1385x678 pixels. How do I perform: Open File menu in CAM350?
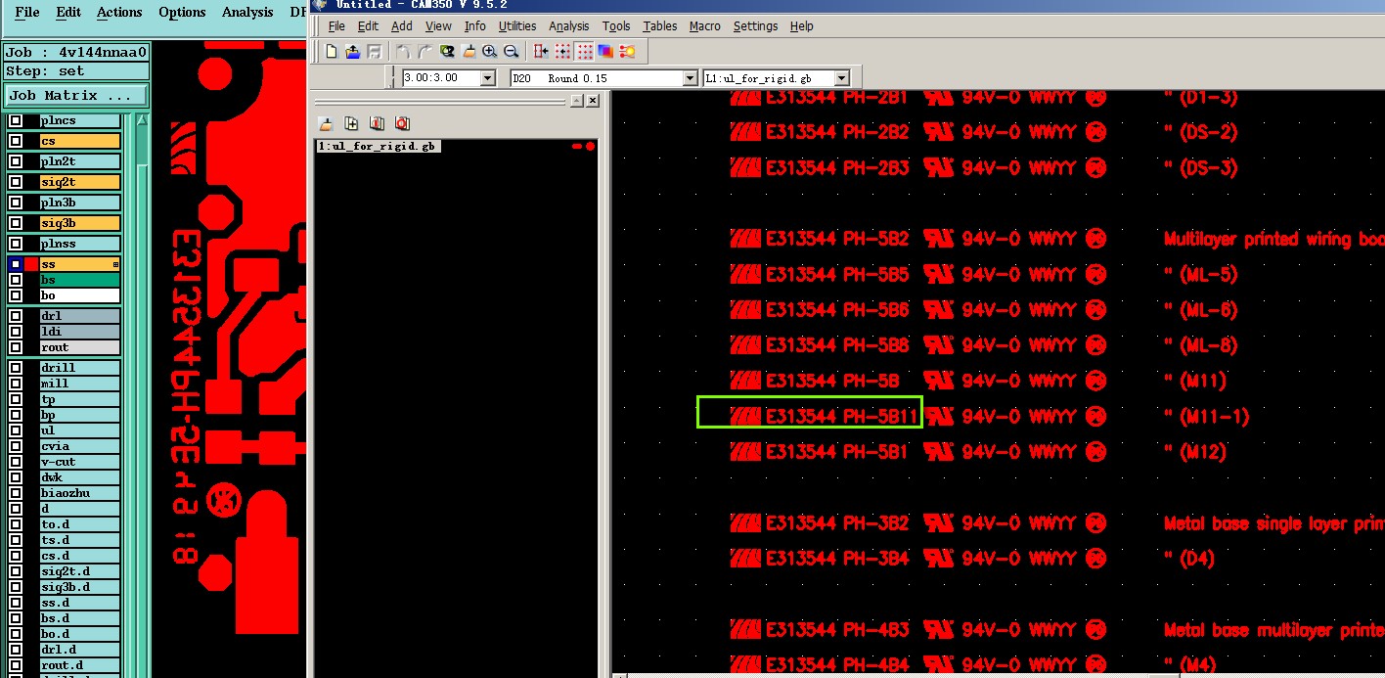[x=336, y=26]
